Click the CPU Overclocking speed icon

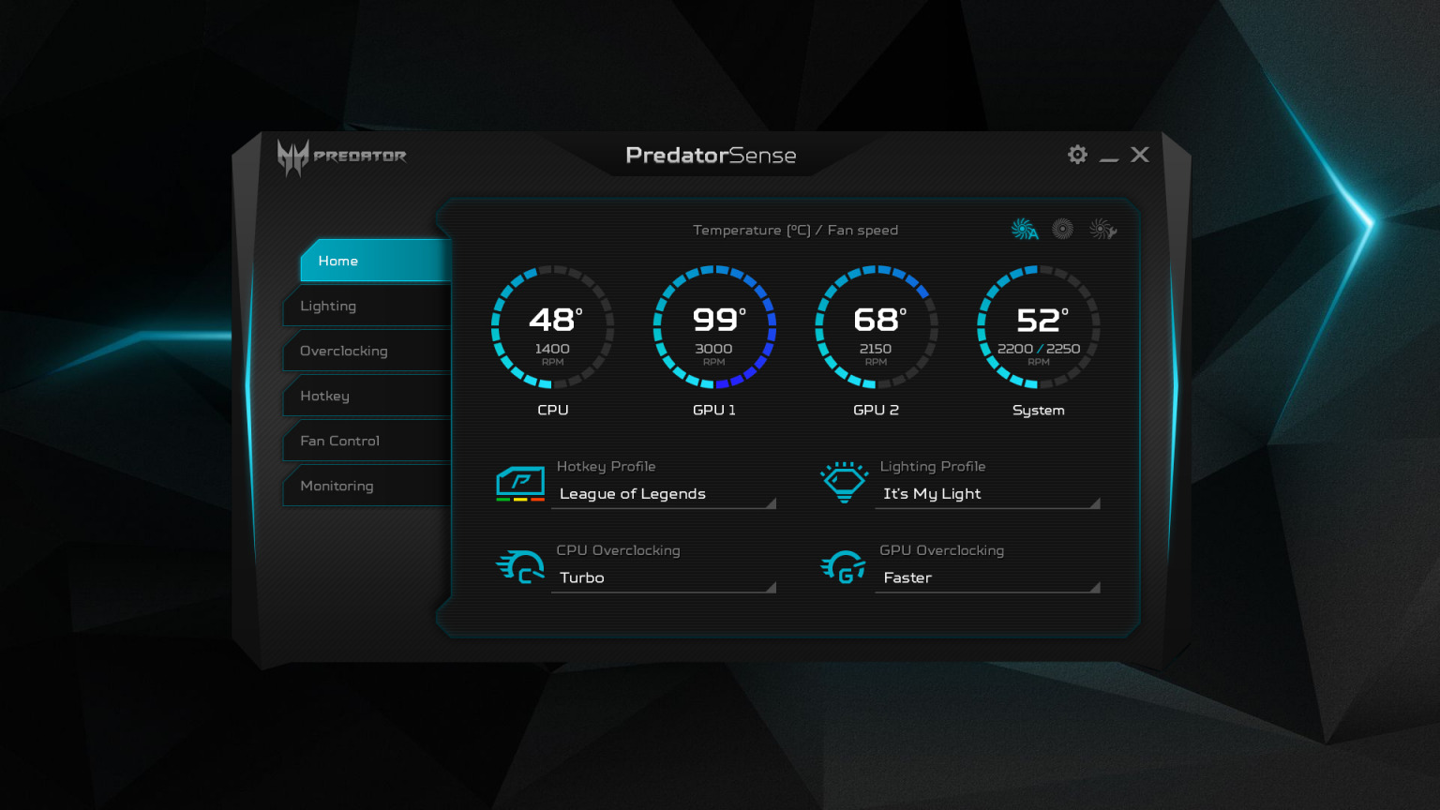tap(520, 567)
